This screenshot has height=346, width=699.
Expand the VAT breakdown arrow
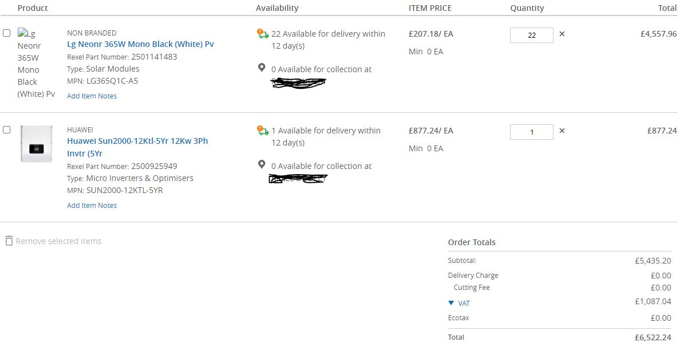[x=451, y=303]
